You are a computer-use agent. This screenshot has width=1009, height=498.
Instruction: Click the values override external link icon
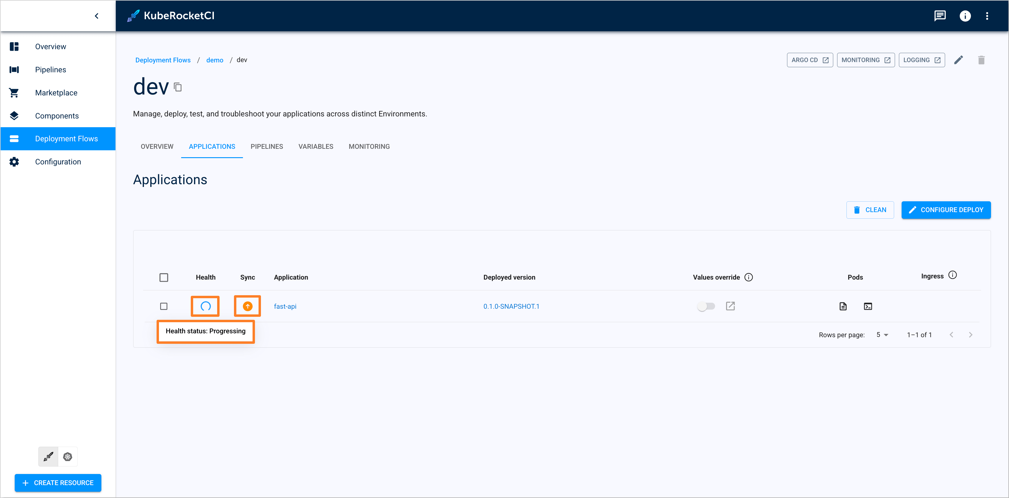(x=730, y=305)
